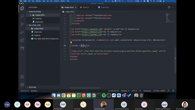
Task: Open the Search view in activity bar
Action: coord(22,16)
